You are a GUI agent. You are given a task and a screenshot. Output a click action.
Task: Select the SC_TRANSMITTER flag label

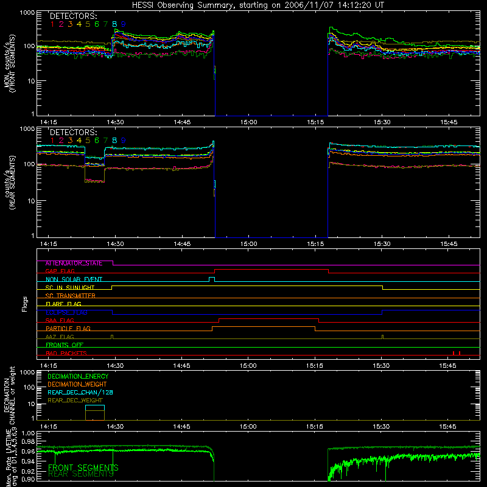(x=71, y=296)
